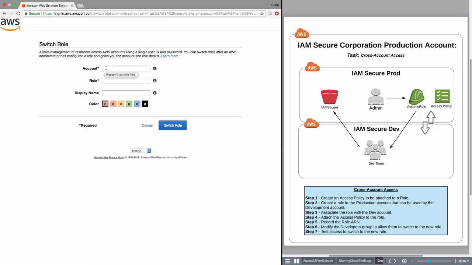Screen dimensions: 472x265
Task: Click into the Account input field
Action: 126,68
